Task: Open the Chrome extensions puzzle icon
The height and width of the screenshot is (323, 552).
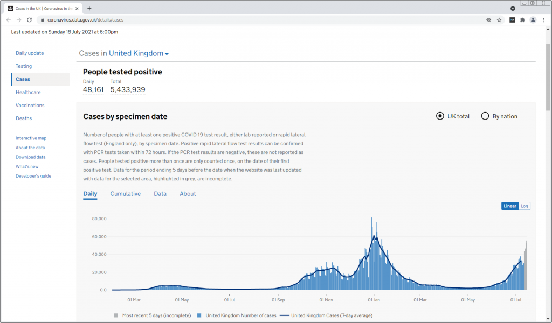Action: coord(522,20)
